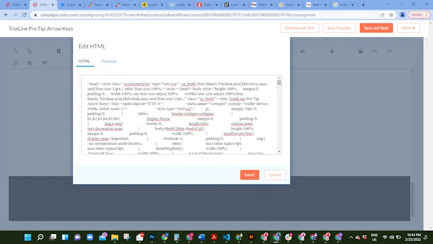Click the text color icon in editor toolbar
This screenshot has height=244, width=433.
(30, 51)
